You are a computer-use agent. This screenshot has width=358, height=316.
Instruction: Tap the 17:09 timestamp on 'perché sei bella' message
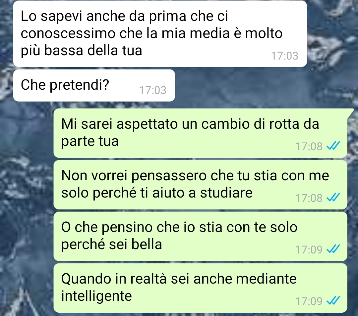[309, 249]
